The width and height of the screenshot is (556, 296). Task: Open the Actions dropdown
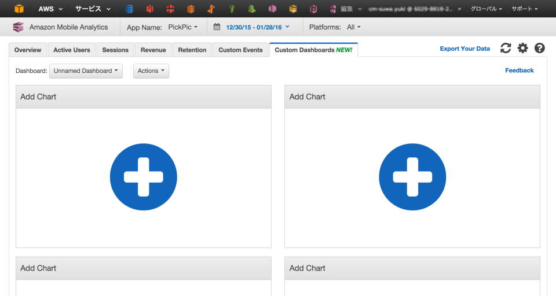pos(151,71)
